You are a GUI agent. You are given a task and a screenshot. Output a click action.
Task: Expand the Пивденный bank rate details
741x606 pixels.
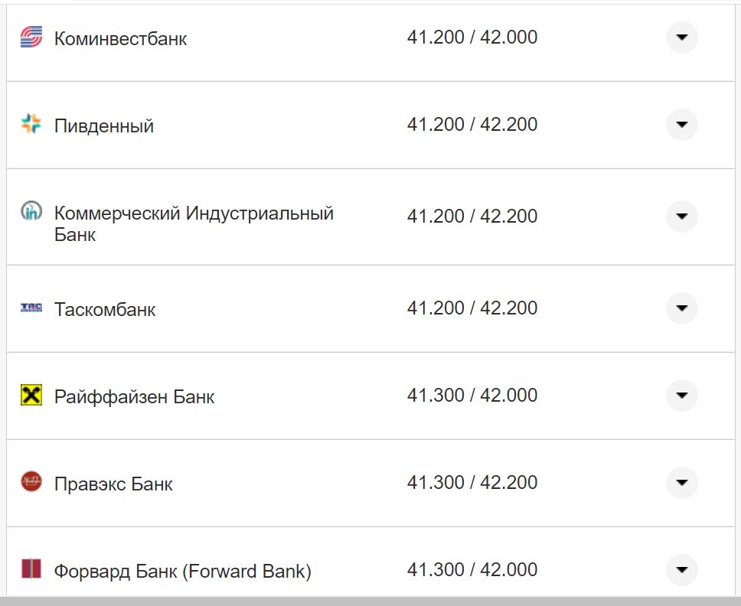pos(681,124)
